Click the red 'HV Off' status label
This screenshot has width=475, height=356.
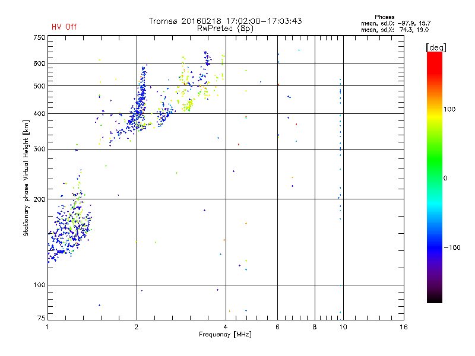click(64, 27)
